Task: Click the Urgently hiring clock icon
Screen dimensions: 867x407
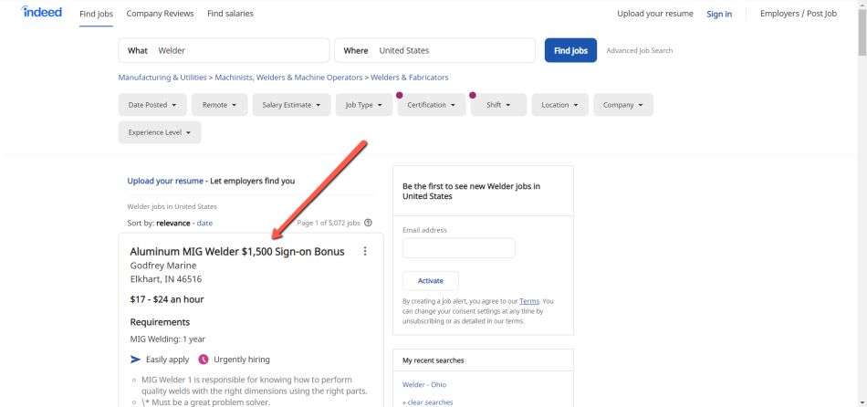Action: point(203,360)
